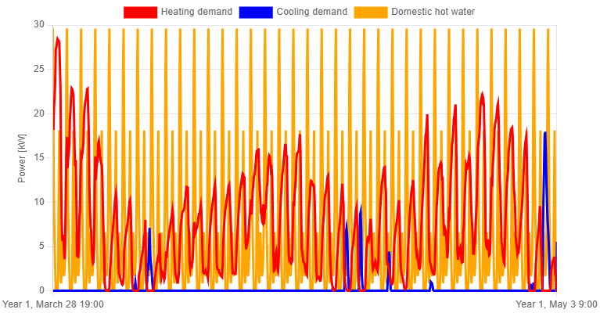The width and height of the screenshot is (600, 313).
Task: Click the Power y-axis title
Action: point(22,158)
